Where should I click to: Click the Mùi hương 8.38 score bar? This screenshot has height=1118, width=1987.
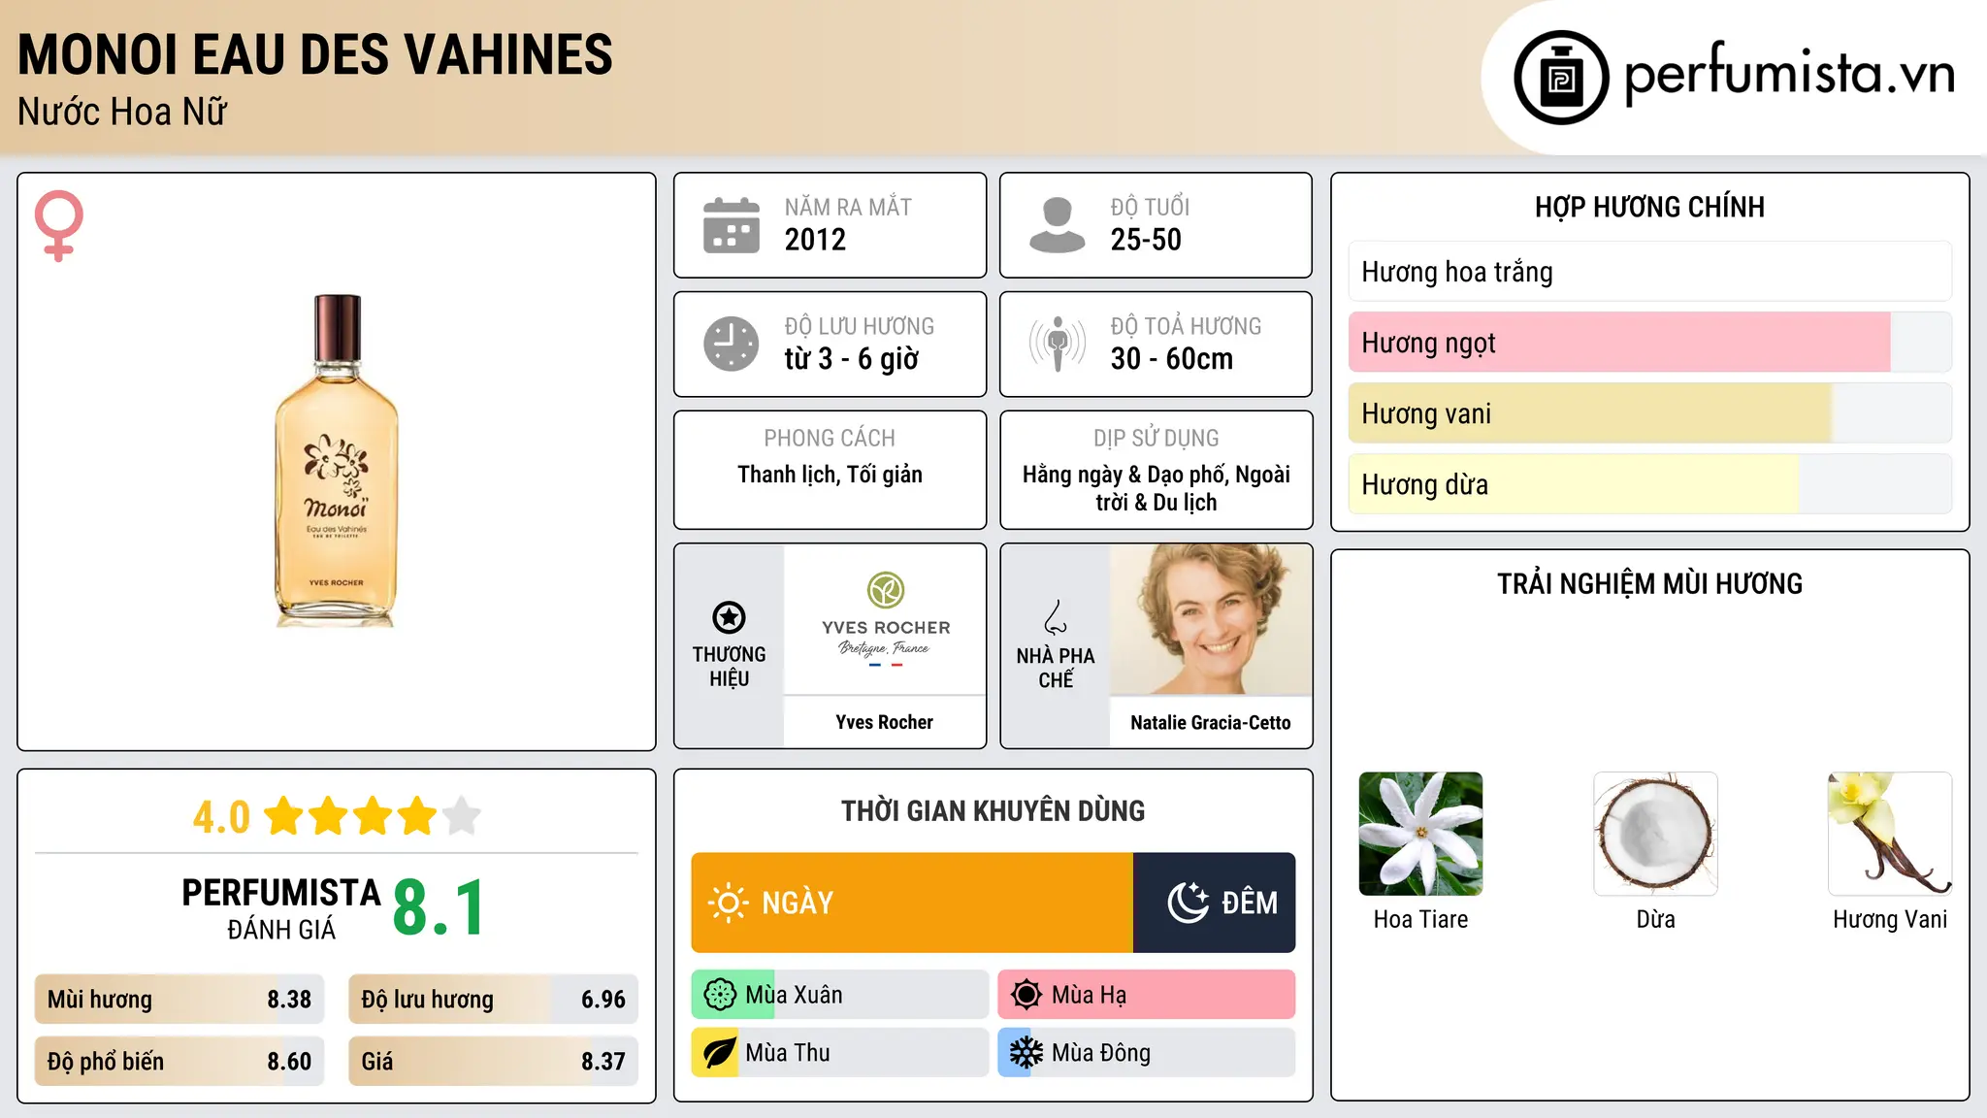(x=179, y=1000)
